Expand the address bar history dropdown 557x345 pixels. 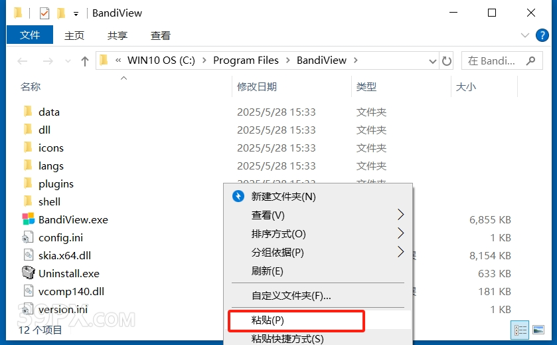point(432,61)
